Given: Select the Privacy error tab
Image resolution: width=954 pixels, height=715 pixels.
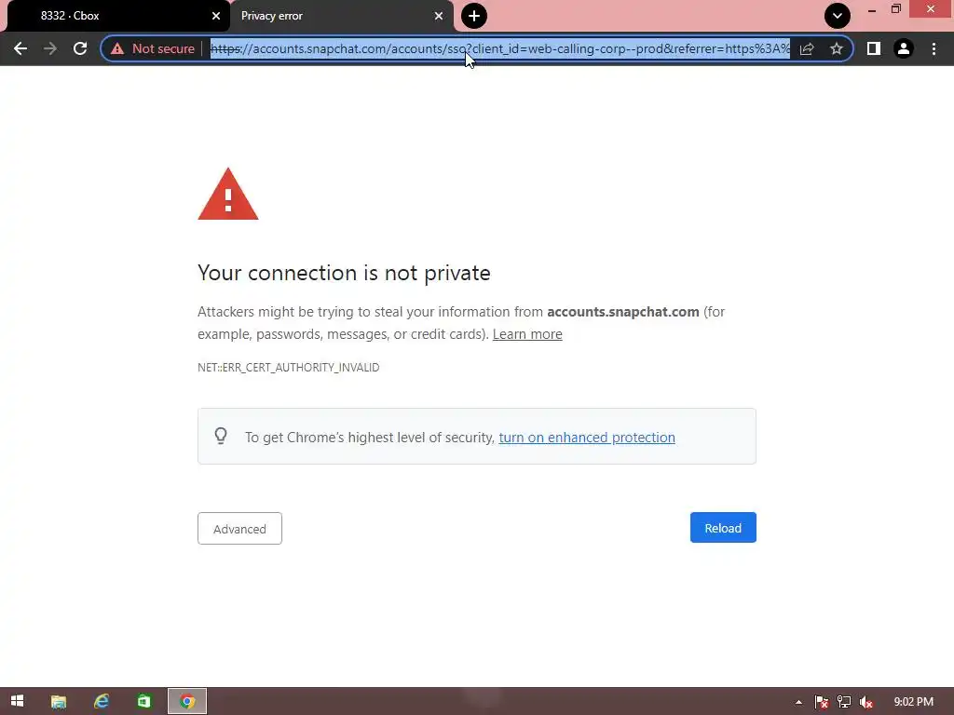Looking at the screenshot, I should 341,16.
